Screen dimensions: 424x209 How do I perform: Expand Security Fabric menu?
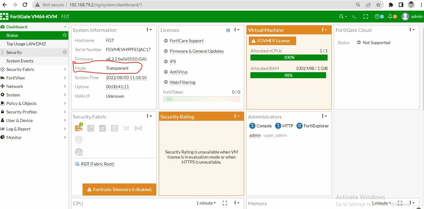click(x=34, y=69)
